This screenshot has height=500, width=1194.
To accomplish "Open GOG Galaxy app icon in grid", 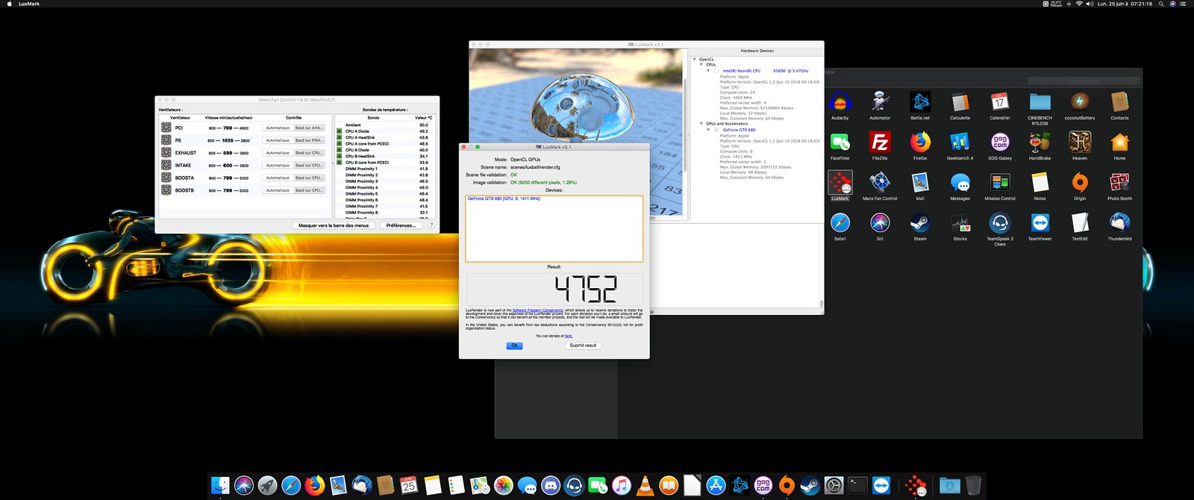I will point(1000,142).
